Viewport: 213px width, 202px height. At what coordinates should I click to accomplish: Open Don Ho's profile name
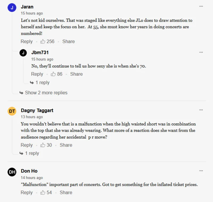(29, 171)
